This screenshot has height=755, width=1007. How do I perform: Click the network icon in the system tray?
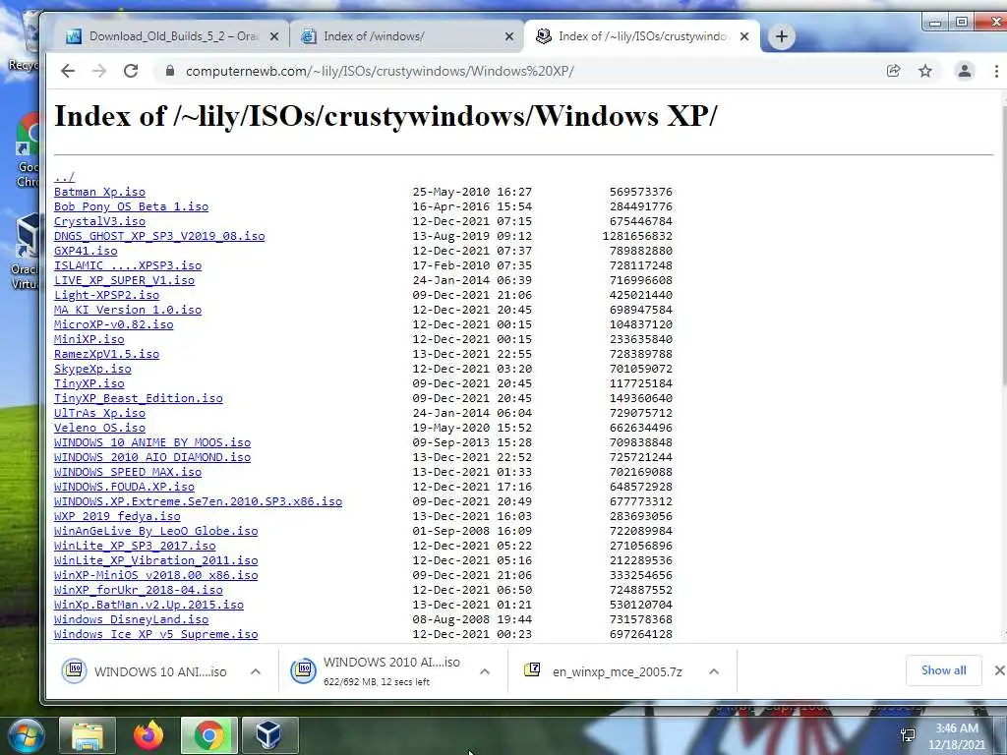coord(908,735)
